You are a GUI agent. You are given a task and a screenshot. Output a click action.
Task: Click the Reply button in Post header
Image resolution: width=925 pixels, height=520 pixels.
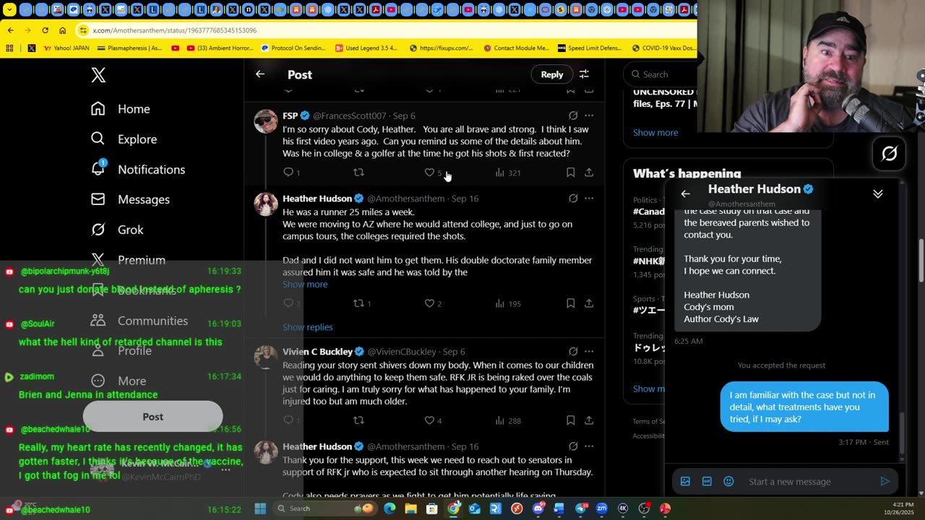click(552, 74)
